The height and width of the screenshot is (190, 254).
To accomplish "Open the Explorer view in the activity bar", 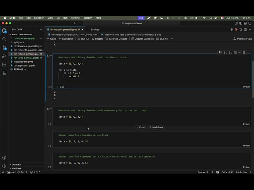I will (4, 30).
